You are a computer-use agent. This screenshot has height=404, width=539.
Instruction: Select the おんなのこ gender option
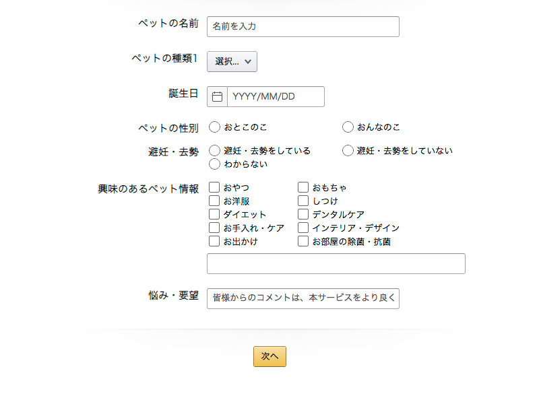pos(348,127)
